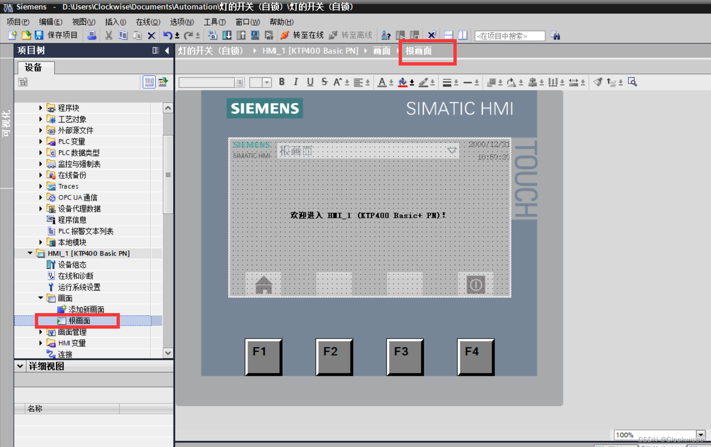Compile the project using the compile icon
711x447 pixels.
[212, 35]
